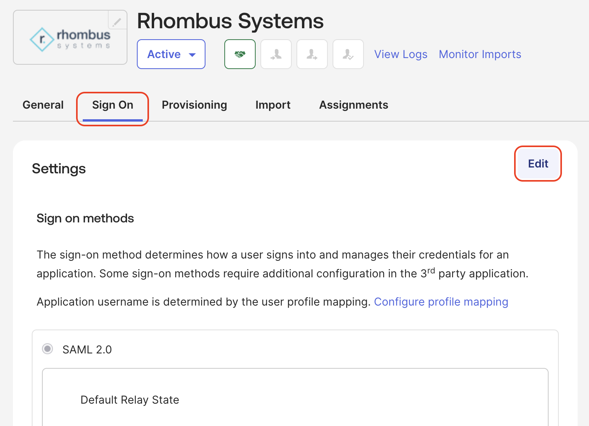Select the SAML 2.0 radio button

point(47,349)
